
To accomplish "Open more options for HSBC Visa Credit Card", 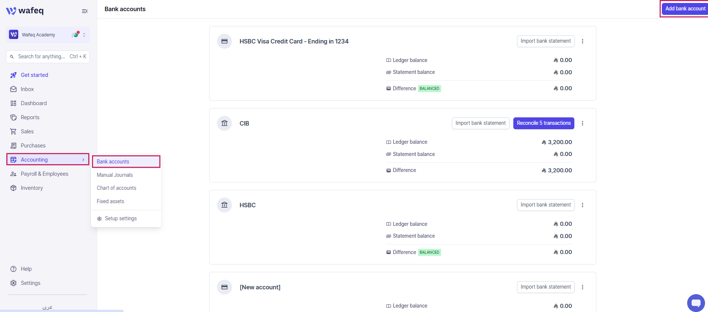I will (583, 41).
